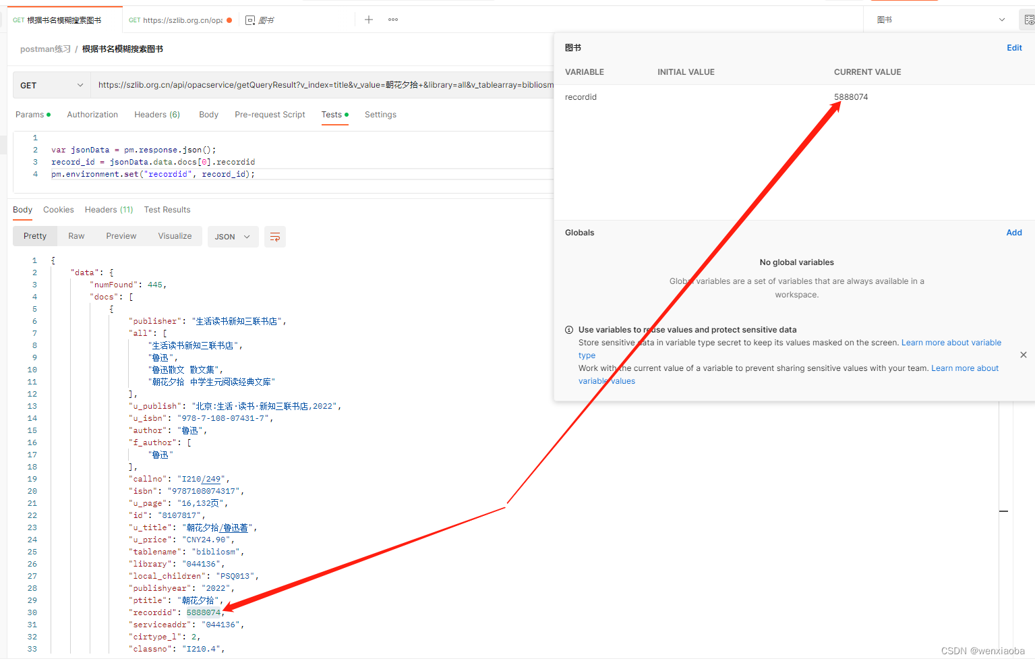Screen dimensions: 1035x661
Task: Select the Raw view button
Action: [x=76, y=236]
